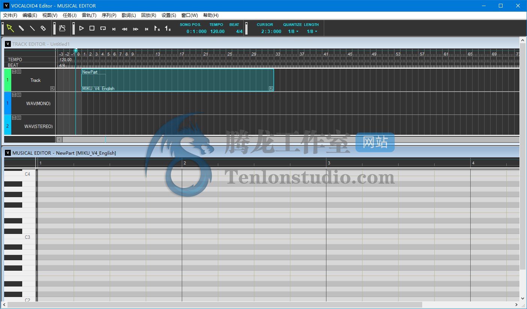Select the arrow pointer tool
The height and width of the screenshot is (309, 527).
10,28
